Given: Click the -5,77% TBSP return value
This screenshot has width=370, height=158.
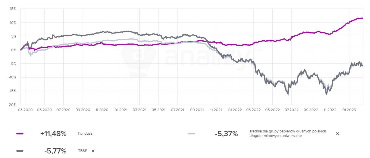Looking at the screenshot, I should click(x=55, y=151).
